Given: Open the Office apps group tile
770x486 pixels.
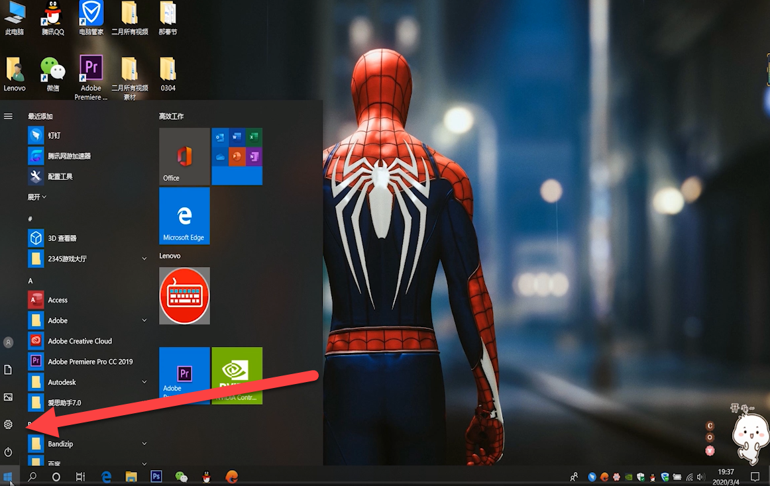Looking at the screenshot, I should [237, 156].
